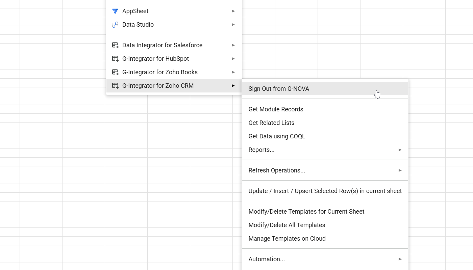This screenshot has height=270, width=473.
Task: Expand the Data Studio submenu arrow
Action: pos(233,25)
